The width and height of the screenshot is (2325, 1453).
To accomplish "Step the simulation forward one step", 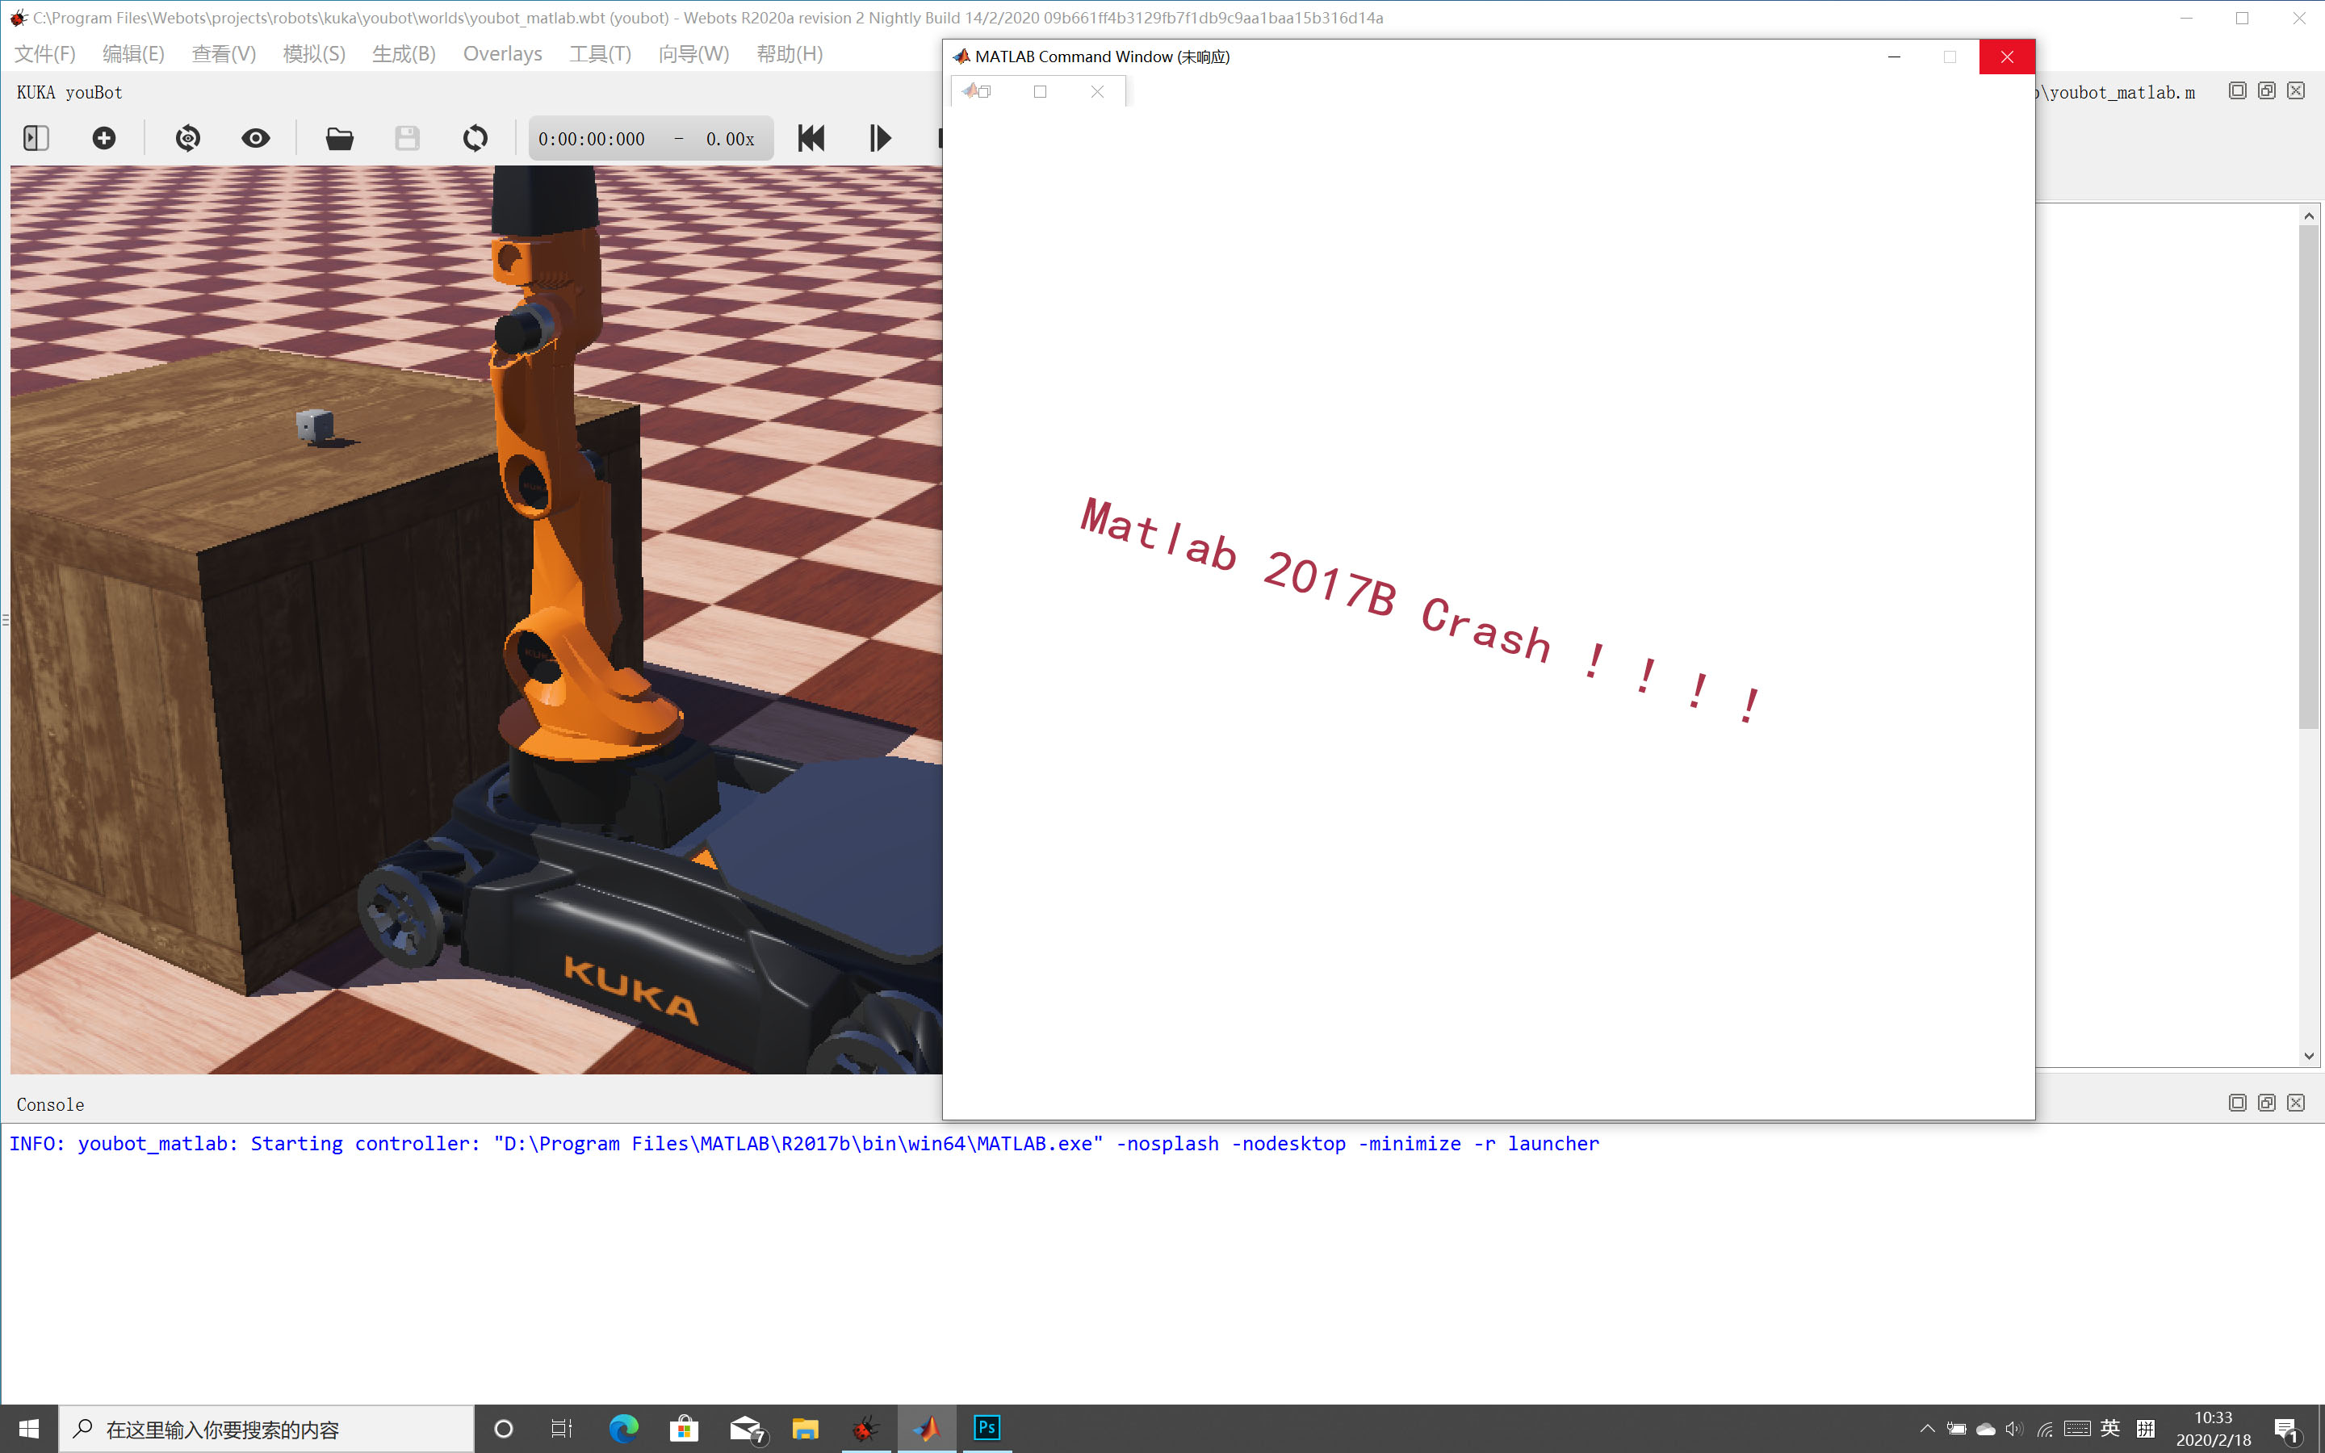I will coord(880,138).
